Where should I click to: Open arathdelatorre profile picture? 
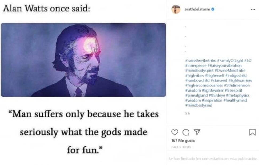(x=176, y=9)
